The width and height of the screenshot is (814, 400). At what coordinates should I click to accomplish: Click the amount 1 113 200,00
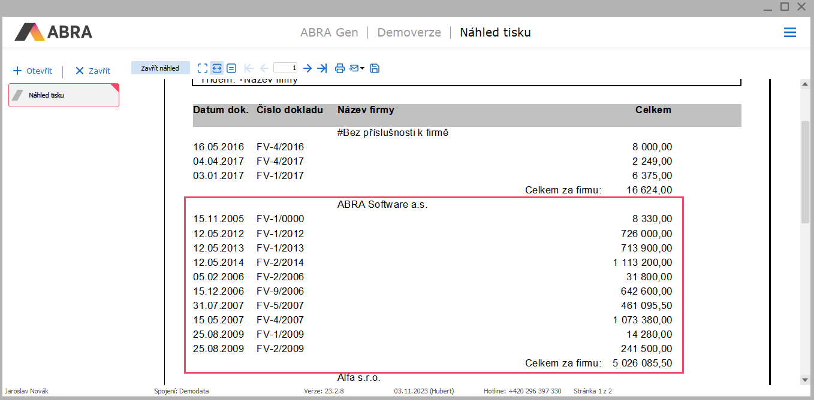click(x=643, y=262)
